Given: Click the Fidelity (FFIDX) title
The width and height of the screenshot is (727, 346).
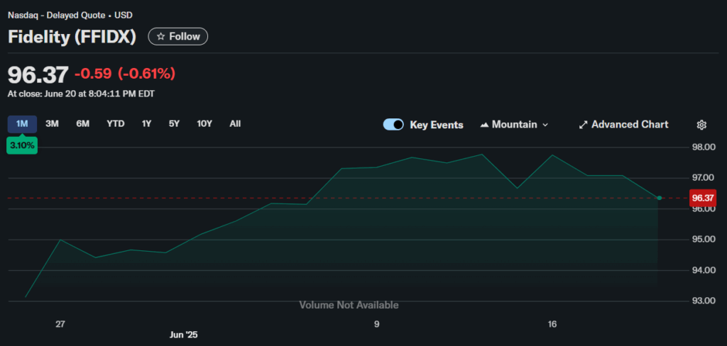Looking at the screenshot, I should click(x=72, y=37).
